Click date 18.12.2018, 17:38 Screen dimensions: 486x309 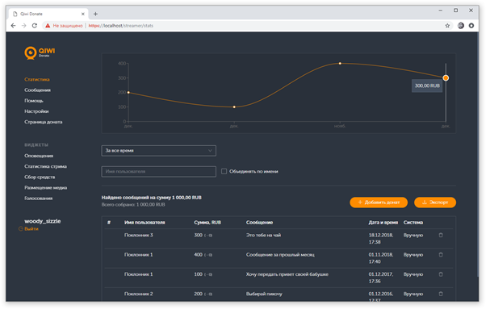click(x=381, y=239)
